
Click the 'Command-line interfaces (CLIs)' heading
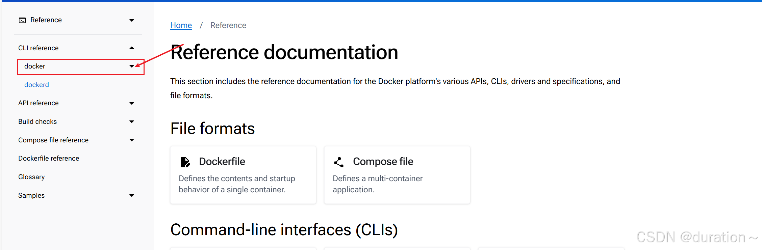pyautogui.click(x=284, y=230)
